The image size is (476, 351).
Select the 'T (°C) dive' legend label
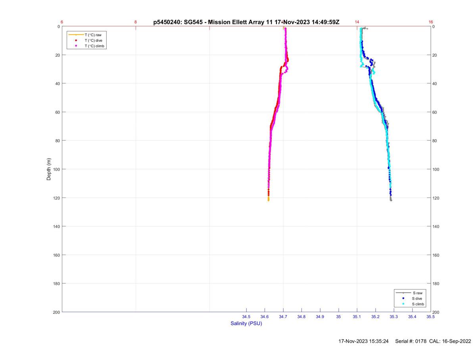click(x=94, y=40)
